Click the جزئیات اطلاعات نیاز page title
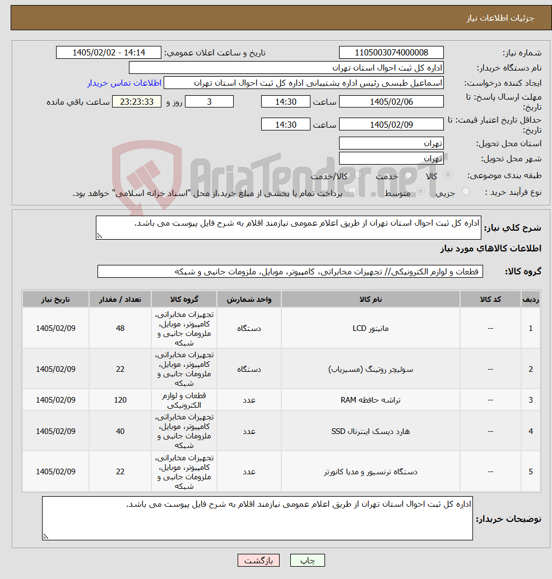 click(x=500, y=18)
